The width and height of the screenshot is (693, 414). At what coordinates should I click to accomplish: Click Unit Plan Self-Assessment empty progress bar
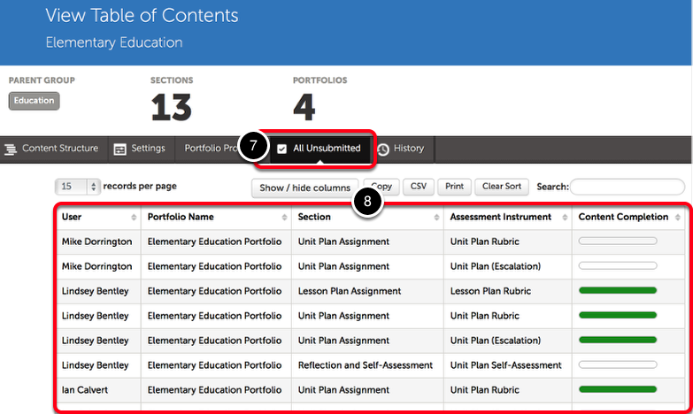[x=618, y=365]
